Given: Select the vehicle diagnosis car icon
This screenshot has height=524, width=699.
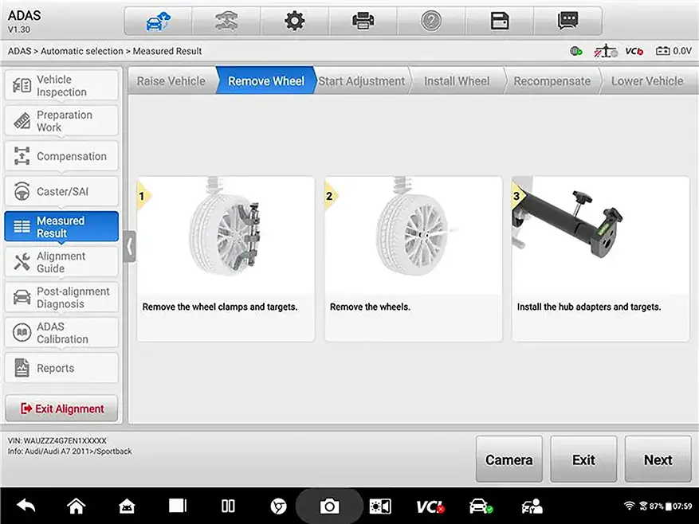Looking at the screenshot, I should [x=157, y=21].
